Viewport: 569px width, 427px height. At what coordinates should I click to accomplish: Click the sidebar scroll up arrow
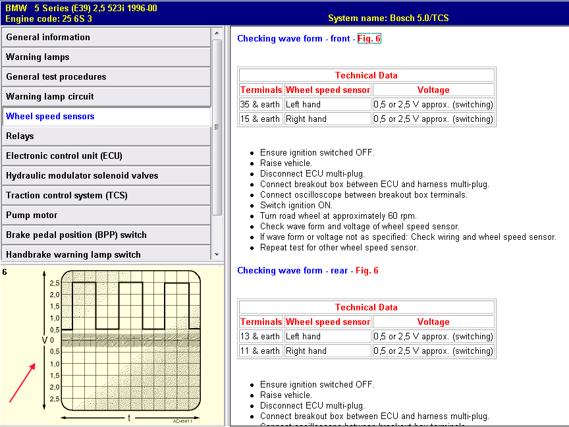217,33
